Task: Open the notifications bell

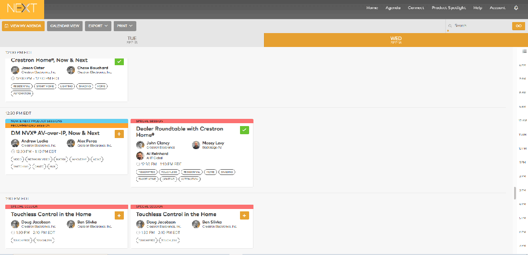Action: (516, 8)
